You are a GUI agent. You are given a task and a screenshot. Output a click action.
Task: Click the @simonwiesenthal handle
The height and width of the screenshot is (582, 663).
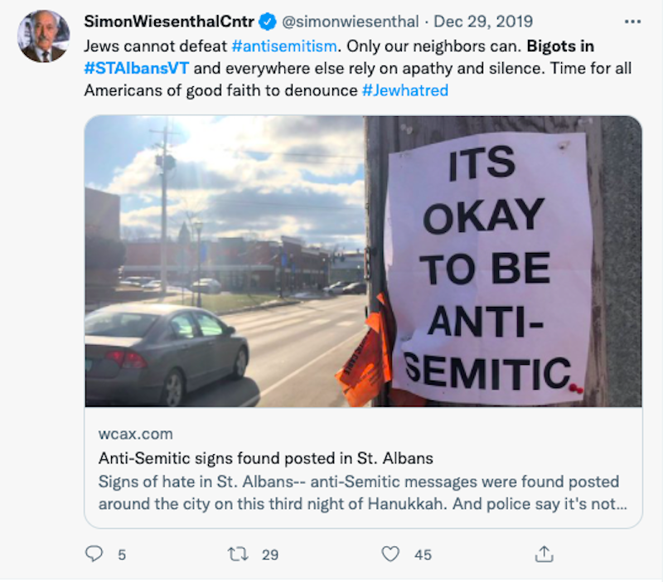(350, 22)
